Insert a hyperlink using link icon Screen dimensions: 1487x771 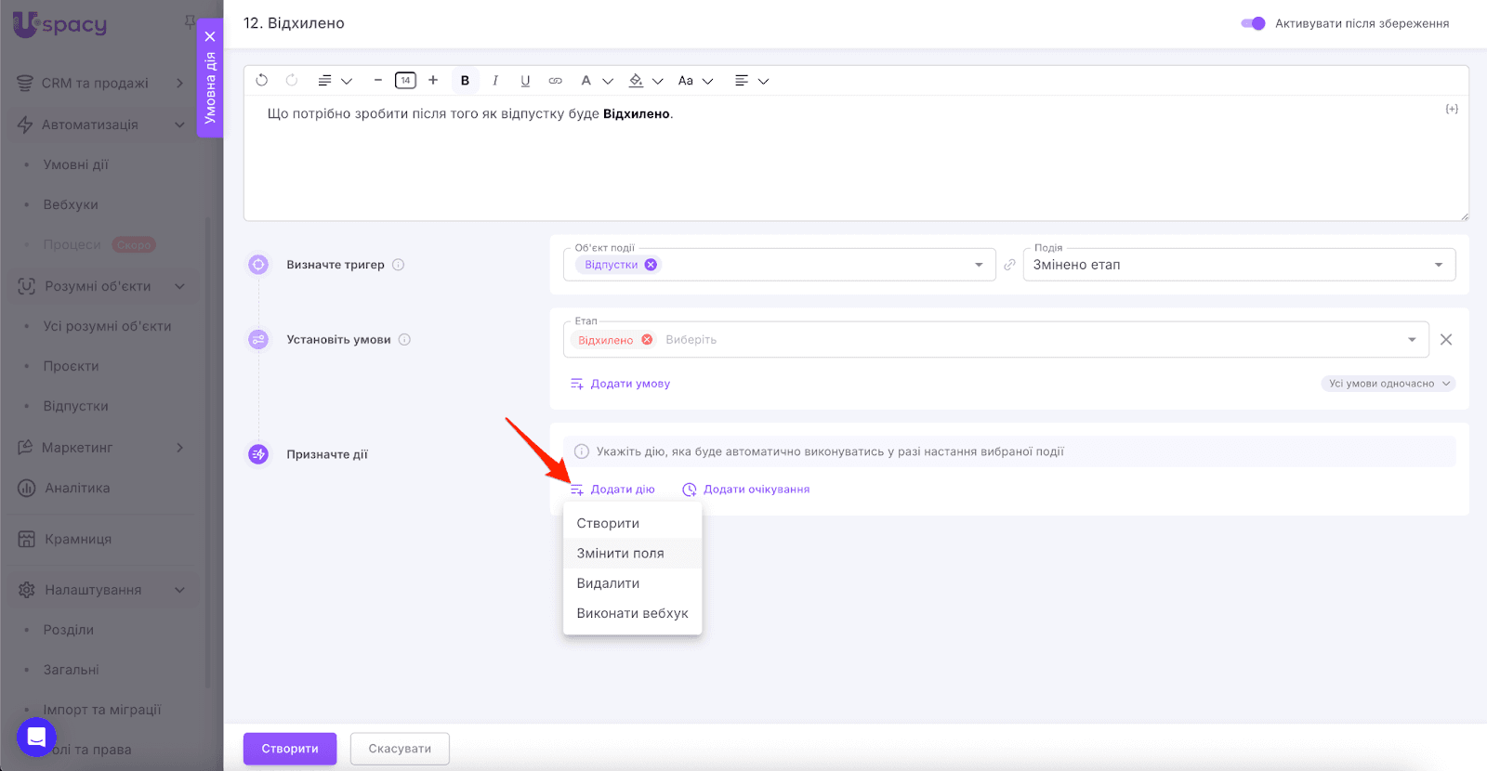[555, 81]
